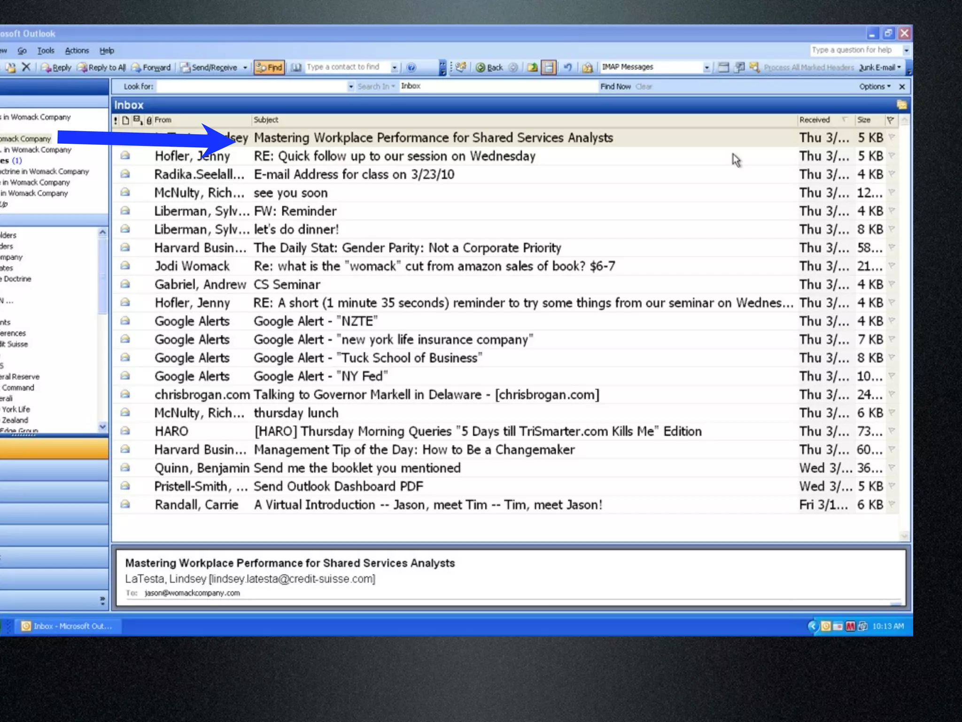Expand the Send/Receive dropdown arrow
This screenshot has height=722, width=962.
coord(245,67)
